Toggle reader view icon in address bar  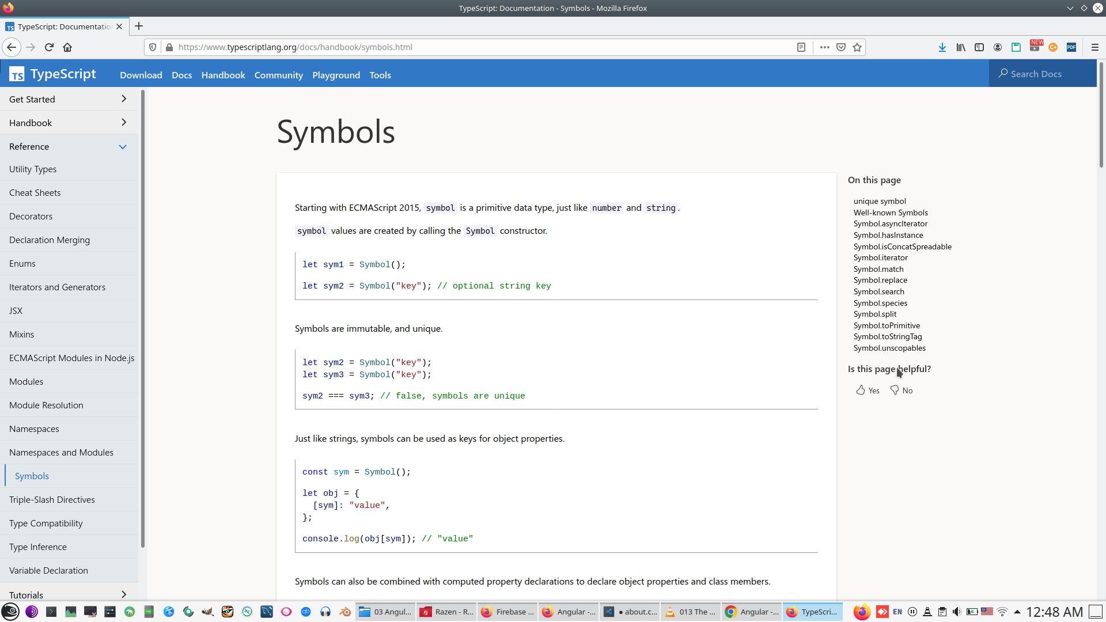point(801,47)
